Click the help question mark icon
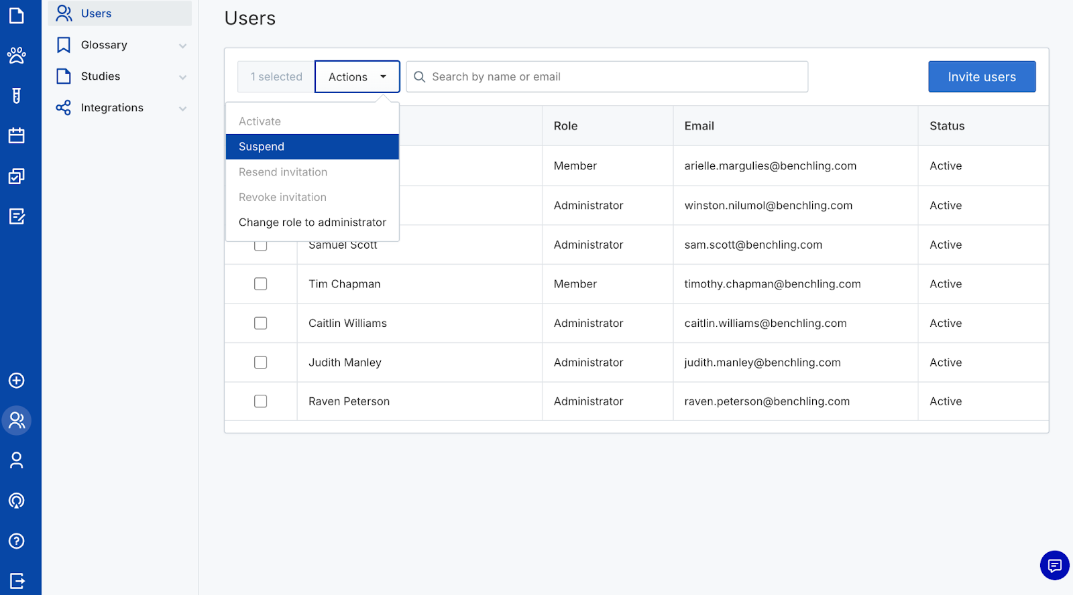This screenshot has width=1073, height=595. pos(17,541)
